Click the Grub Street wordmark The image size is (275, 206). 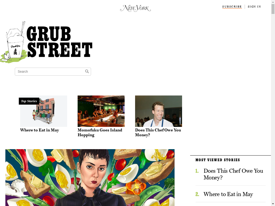[59, 42]
